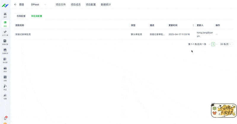Image resolution: width=237 pixels, height=124 pixels.
Task: Click the 类型 column header
Action: point(133,25)
